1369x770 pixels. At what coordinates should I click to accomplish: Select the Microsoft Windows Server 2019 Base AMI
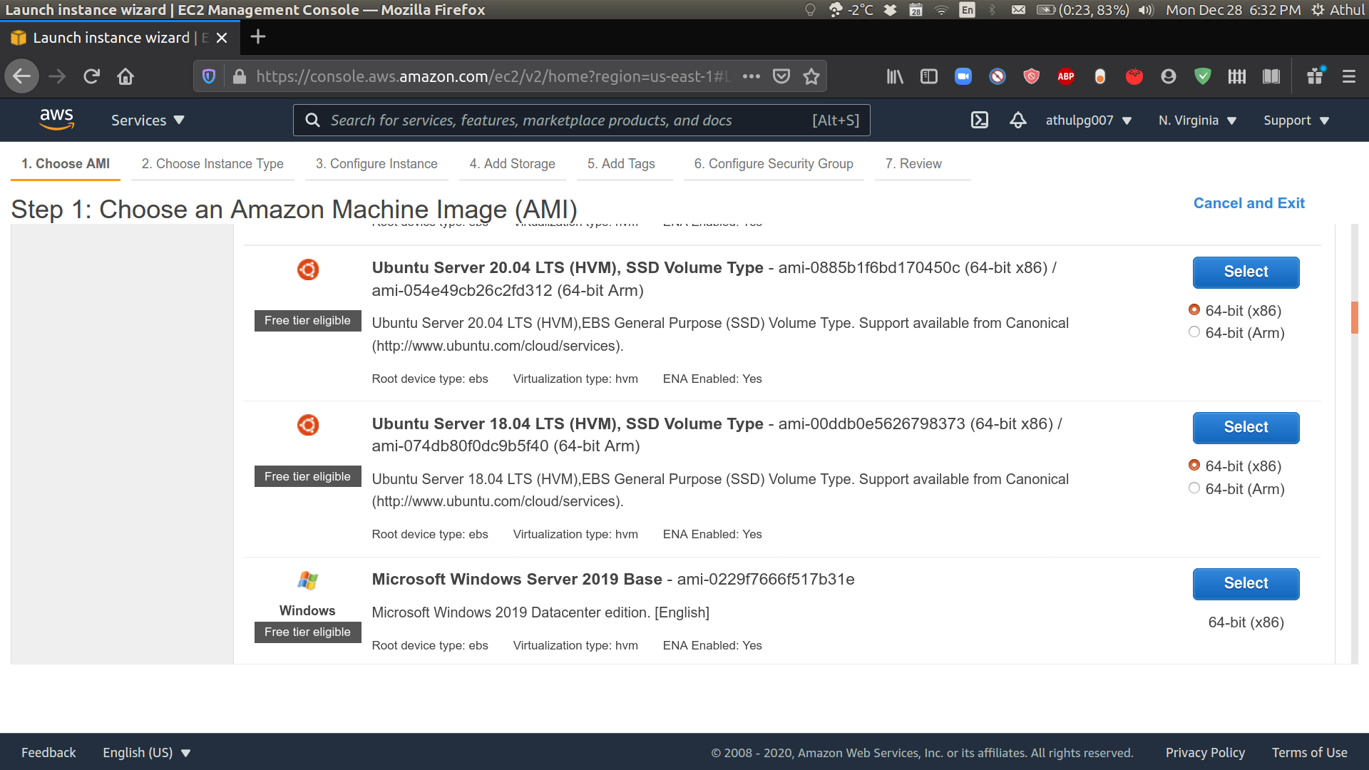point(1246,584)
